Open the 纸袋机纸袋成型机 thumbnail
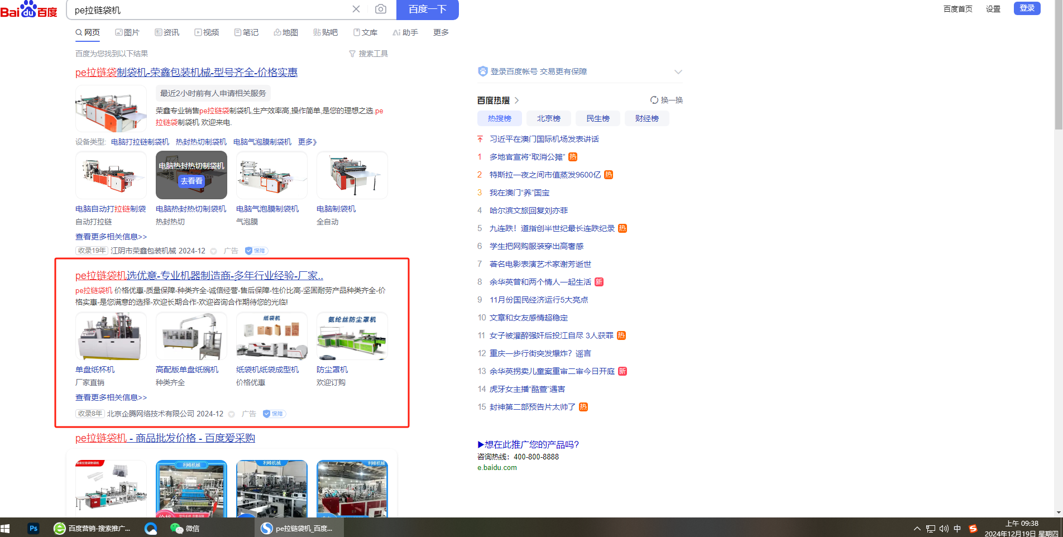This screenshot has width=1063, height=537. tap(272, 336)
